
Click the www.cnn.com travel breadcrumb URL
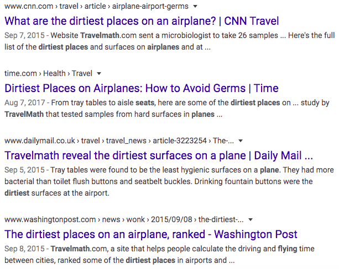pyautogui.click(x=96, y=7)
